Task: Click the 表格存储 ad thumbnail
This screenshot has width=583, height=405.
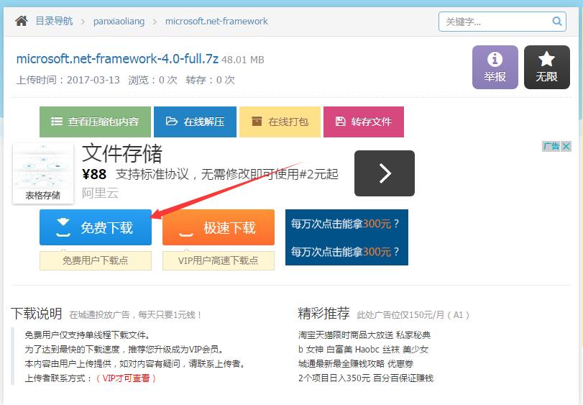Action: click(43, 173)
